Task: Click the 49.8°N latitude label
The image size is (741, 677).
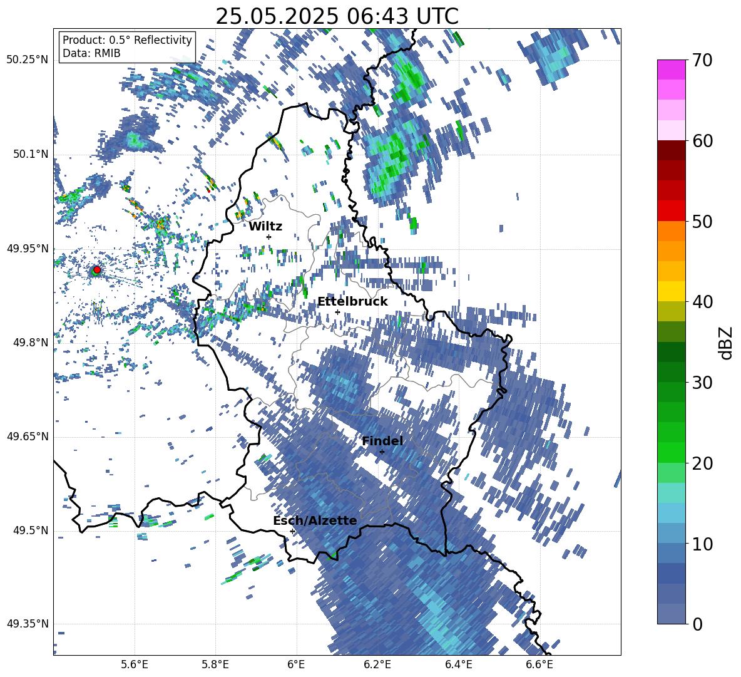Action: pyautogui.click(x=30, y=343)
